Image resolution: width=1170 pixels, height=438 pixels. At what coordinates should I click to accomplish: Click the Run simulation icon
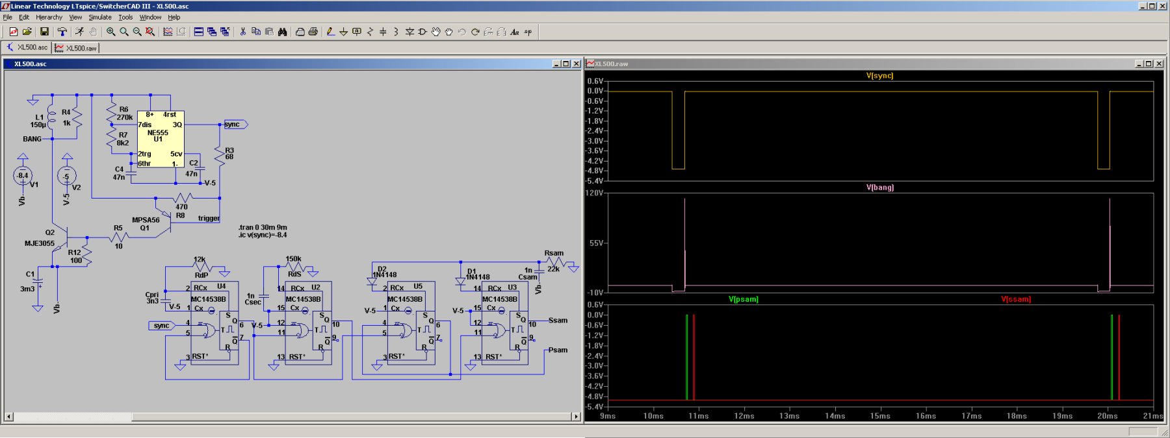pos(79,32)
